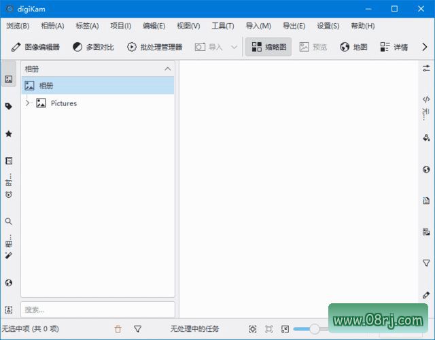Open Geolocation globe tab on right sidebar
Screen dimensions: 435x340
pyautogui.click(x=426, y=169)
